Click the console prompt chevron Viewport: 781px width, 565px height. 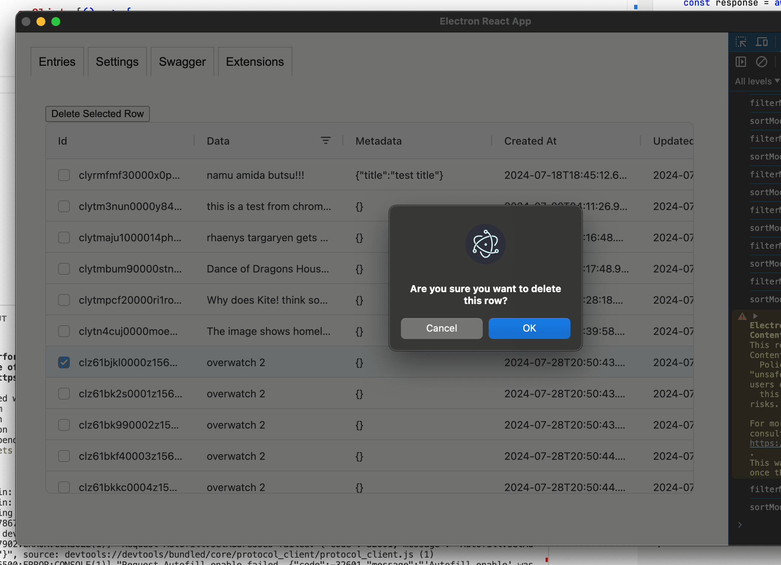(x=740, y=524)
